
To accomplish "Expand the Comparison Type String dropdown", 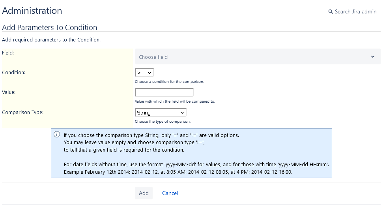I will pos(161,113).
